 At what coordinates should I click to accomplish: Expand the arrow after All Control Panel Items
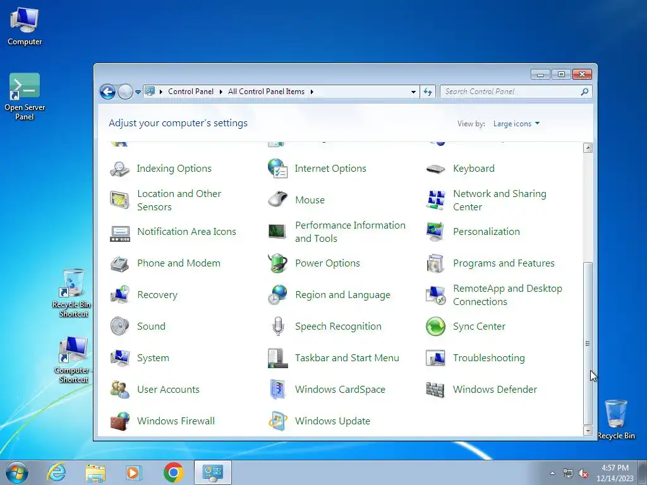point(312,92)
